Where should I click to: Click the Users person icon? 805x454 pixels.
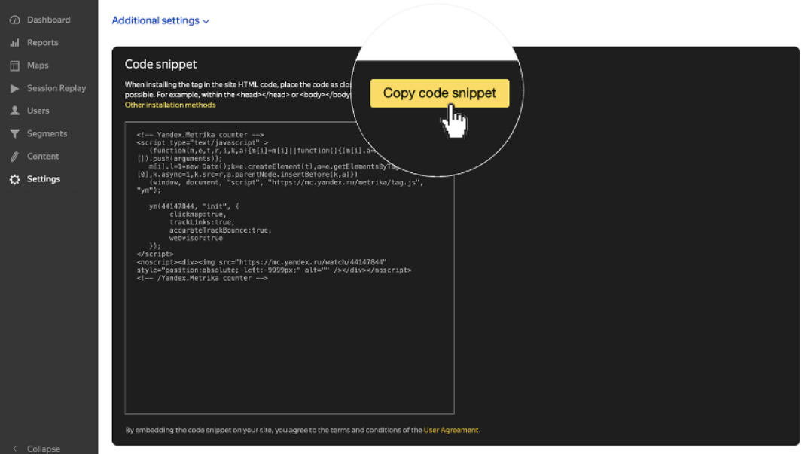15,111
